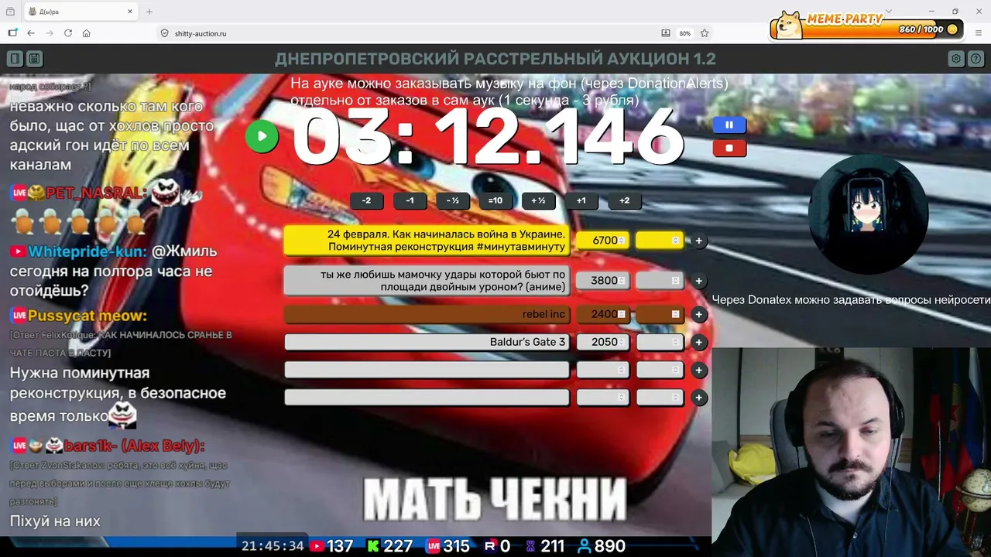Pause the timer with blue pause button
This screenshot has height=557, width=991.
click(729, 125)
